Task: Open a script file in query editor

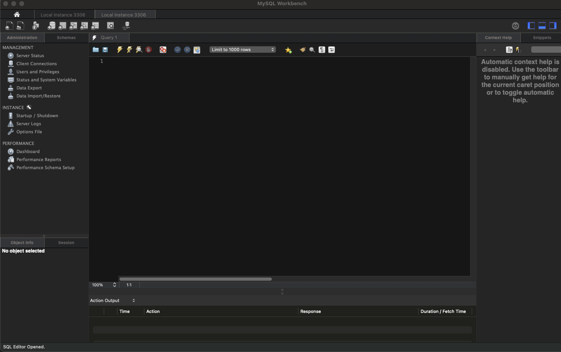Action: 95,50
